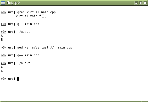Screen dimensions: 148x102
Task: Click the second ./a.out command
Action: point(24,63)
